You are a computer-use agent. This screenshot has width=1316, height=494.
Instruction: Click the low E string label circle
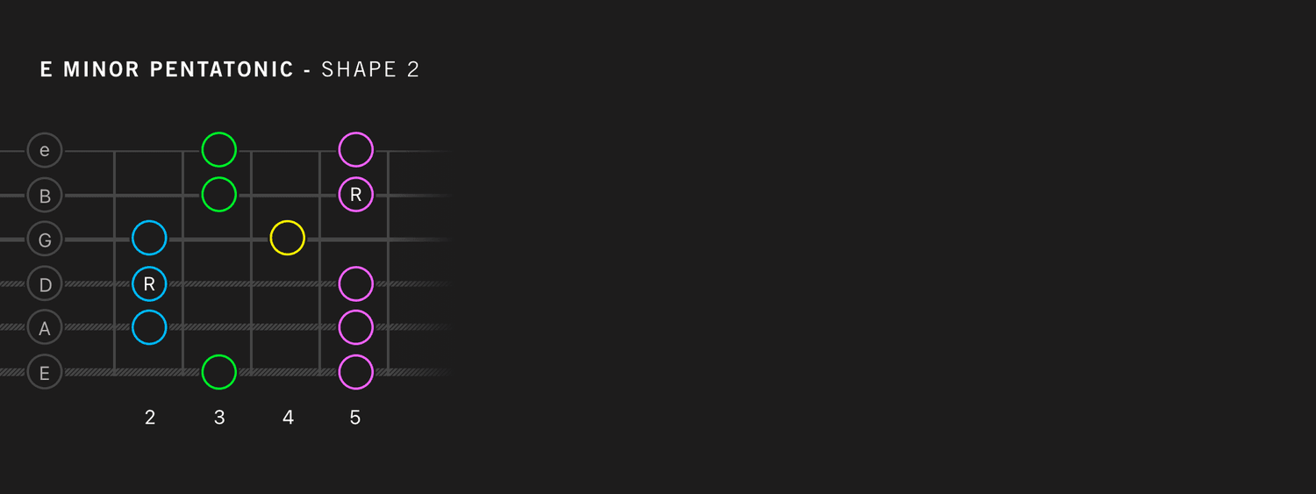45,372
